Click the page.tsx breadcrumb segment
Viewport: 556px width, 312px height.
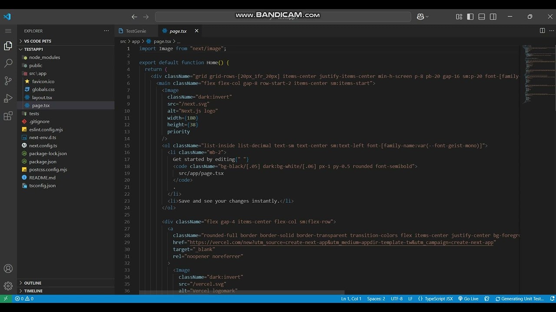[x=159, y=42]
